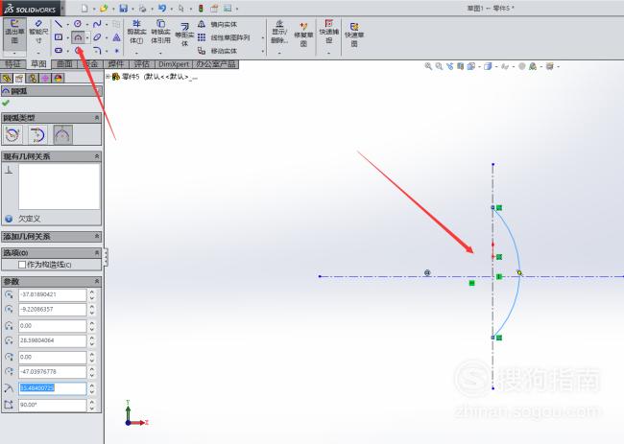Click the Offset Entities (等距实体) tool
624x444 pixels.
point(184,35)
